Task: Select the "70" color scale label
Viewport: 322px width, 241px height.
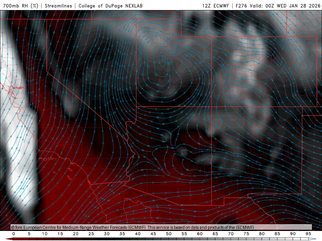Action: pyautogui.click(x=231, y=234)
